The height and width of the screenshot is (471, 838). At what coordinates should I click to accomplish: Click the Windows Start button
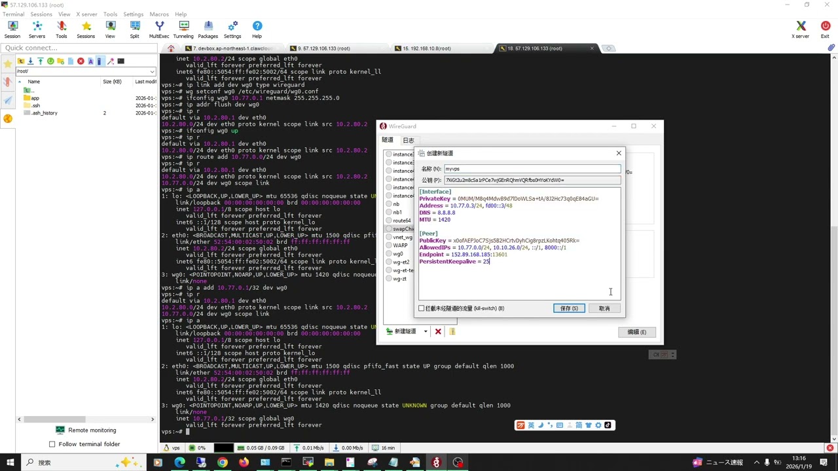click(11, 462)
